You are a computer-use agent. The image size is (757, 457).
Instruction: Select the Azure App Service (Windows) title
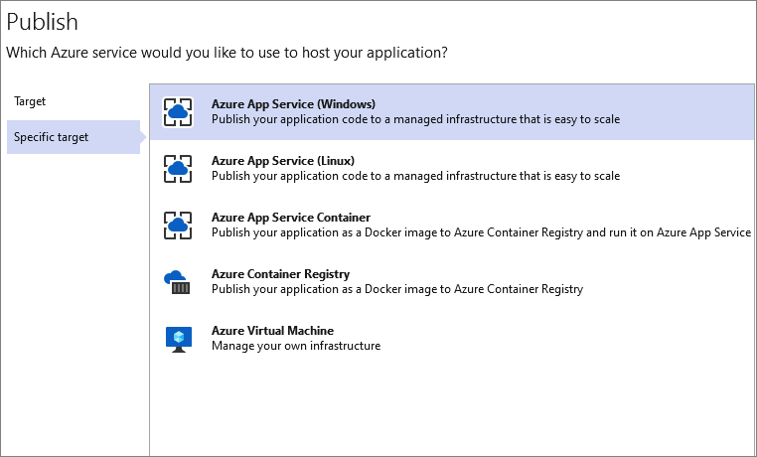[293, 103]
